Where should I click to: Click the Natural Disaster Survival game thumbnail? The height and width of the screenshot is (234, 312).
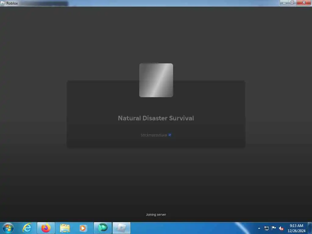tap(156, 80)
